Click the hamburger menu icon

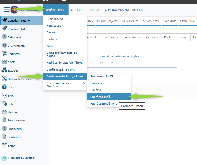6,9
